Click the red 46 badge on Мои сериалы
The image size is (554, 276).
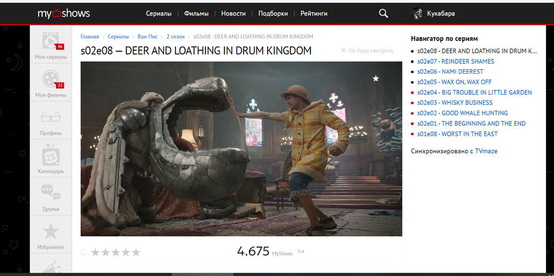point(59,47)
